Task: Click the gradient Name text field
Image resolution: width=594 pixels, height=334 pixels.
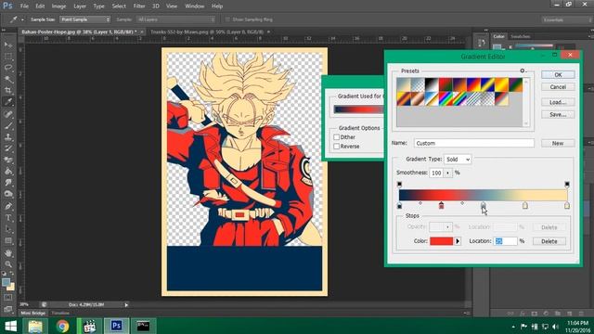Action: click(474, 143)
